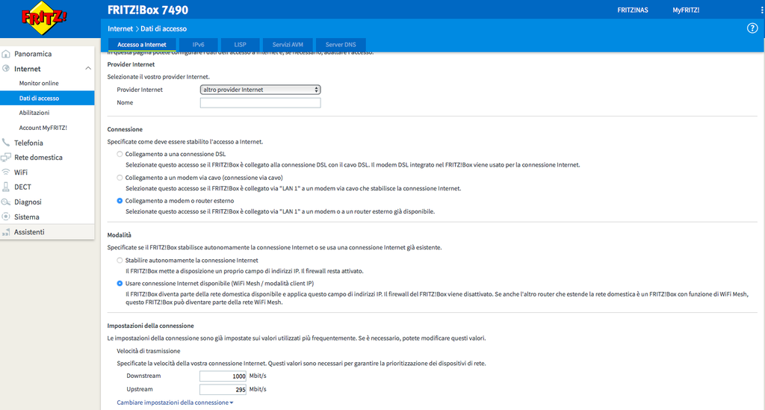Select Usare connessione Internet disponibile option

click(120, 283)
